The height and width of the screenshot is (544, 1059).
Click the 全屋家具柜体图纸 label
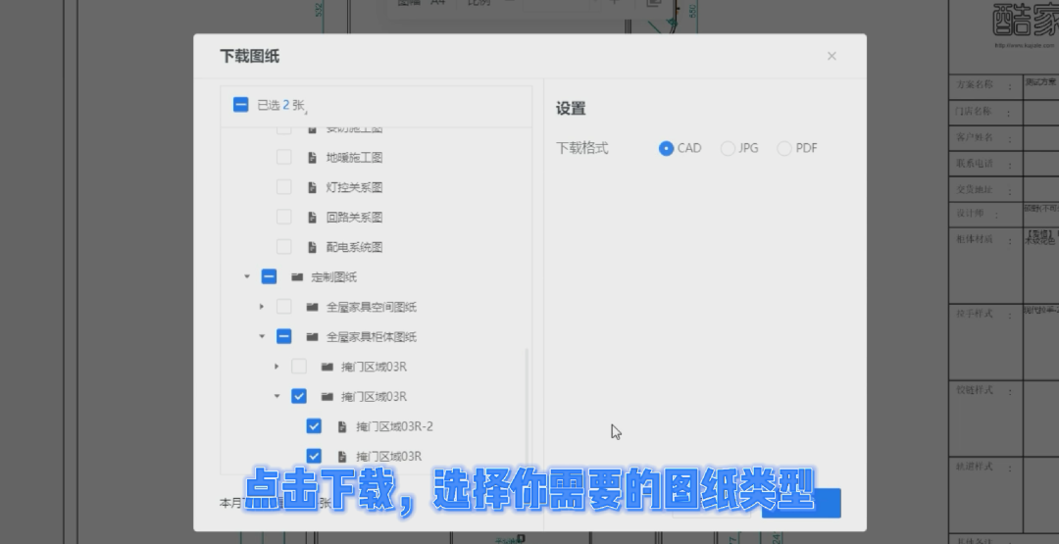(372, 337)
